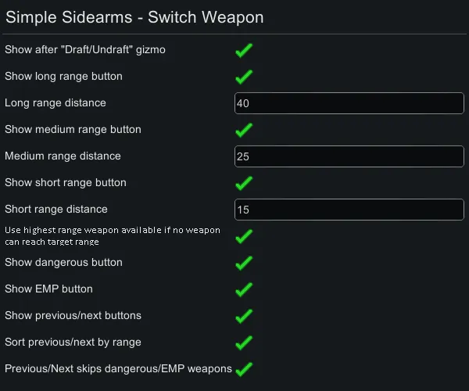The image size is (469, 391).
Task: Focus the Medium range distance field
Action: (x=349, y=156)
